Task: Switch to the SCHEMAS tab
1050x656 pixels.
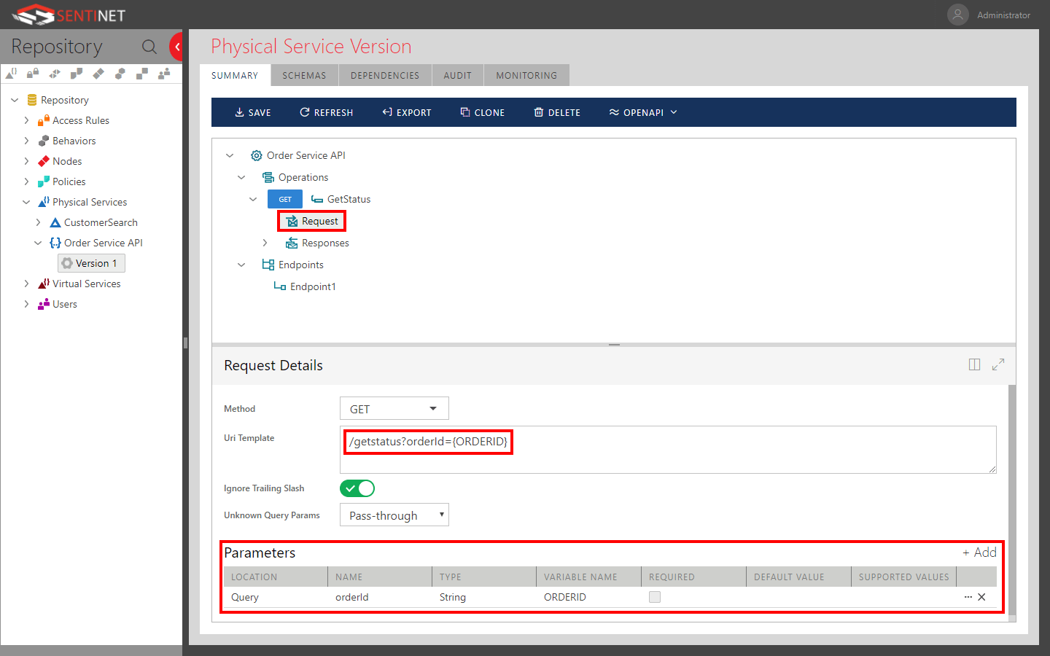Action: pyautogui.click(x=304, y=75)
